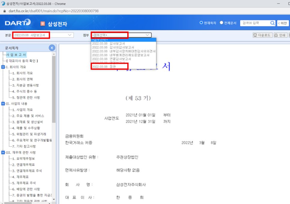Click the 해당사항 없음 text
Image resolution: width=290 pixels, height=204 pixels.
pyautogui.click(x=128, y=170)
